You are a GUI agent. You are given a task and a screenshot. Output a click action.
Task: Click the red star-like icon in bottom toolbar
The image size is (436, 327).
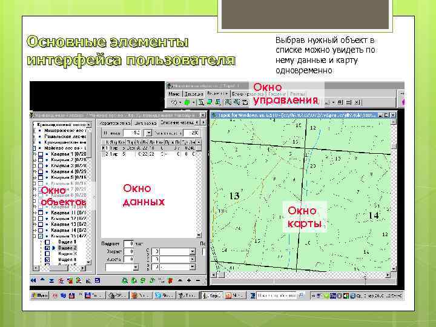[61, 280]
